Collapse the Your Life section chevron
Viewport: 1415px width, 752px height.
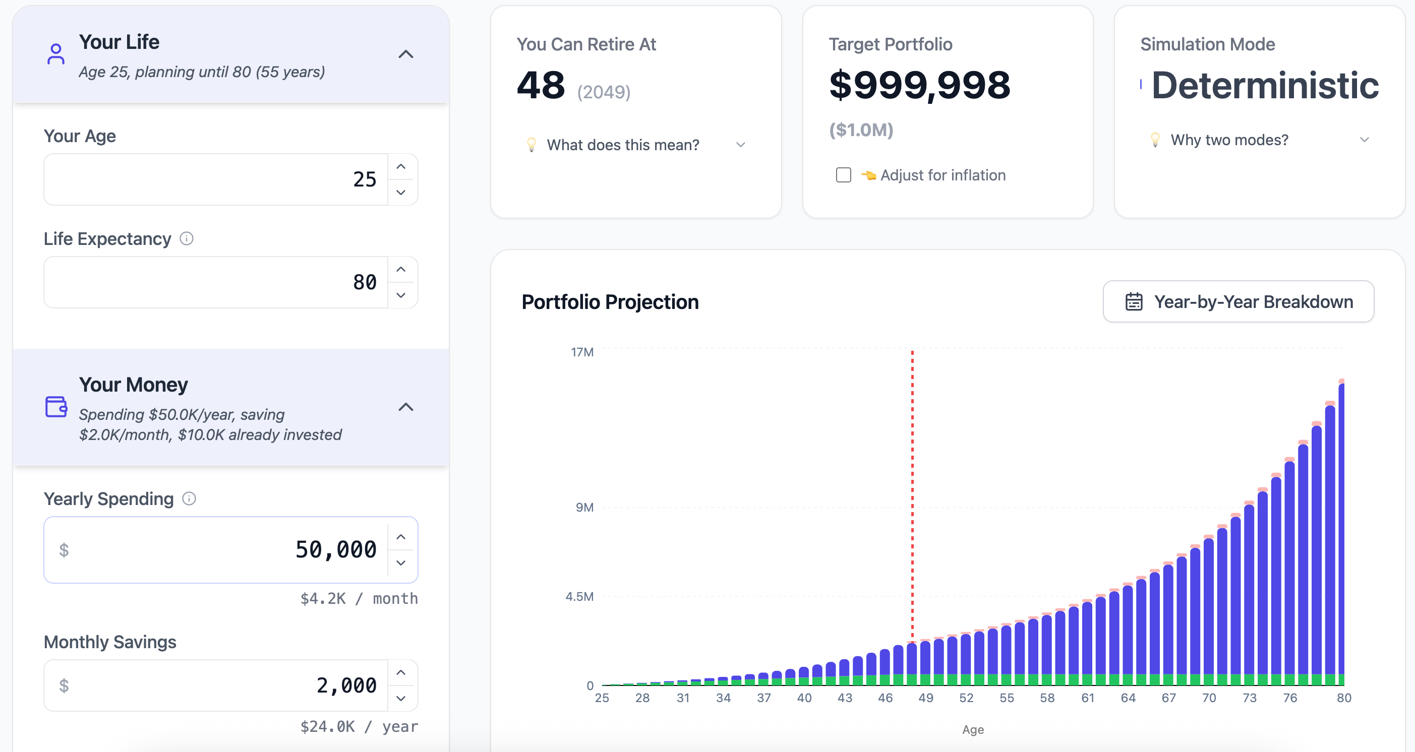click(x=405, y=54)
